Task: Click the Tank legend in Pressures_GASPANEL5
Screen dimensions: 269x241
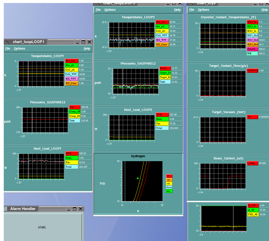Action: 75,121
